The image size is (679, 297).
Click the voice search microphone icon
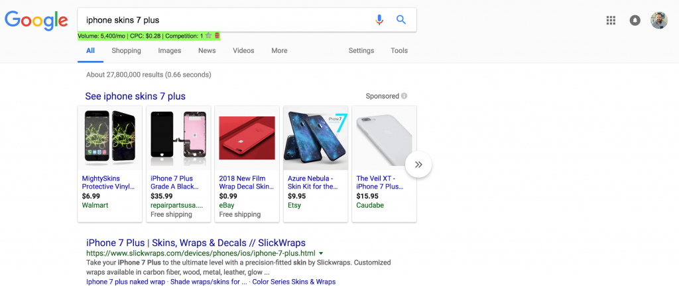pyautogui.click(x=379, y=20)
